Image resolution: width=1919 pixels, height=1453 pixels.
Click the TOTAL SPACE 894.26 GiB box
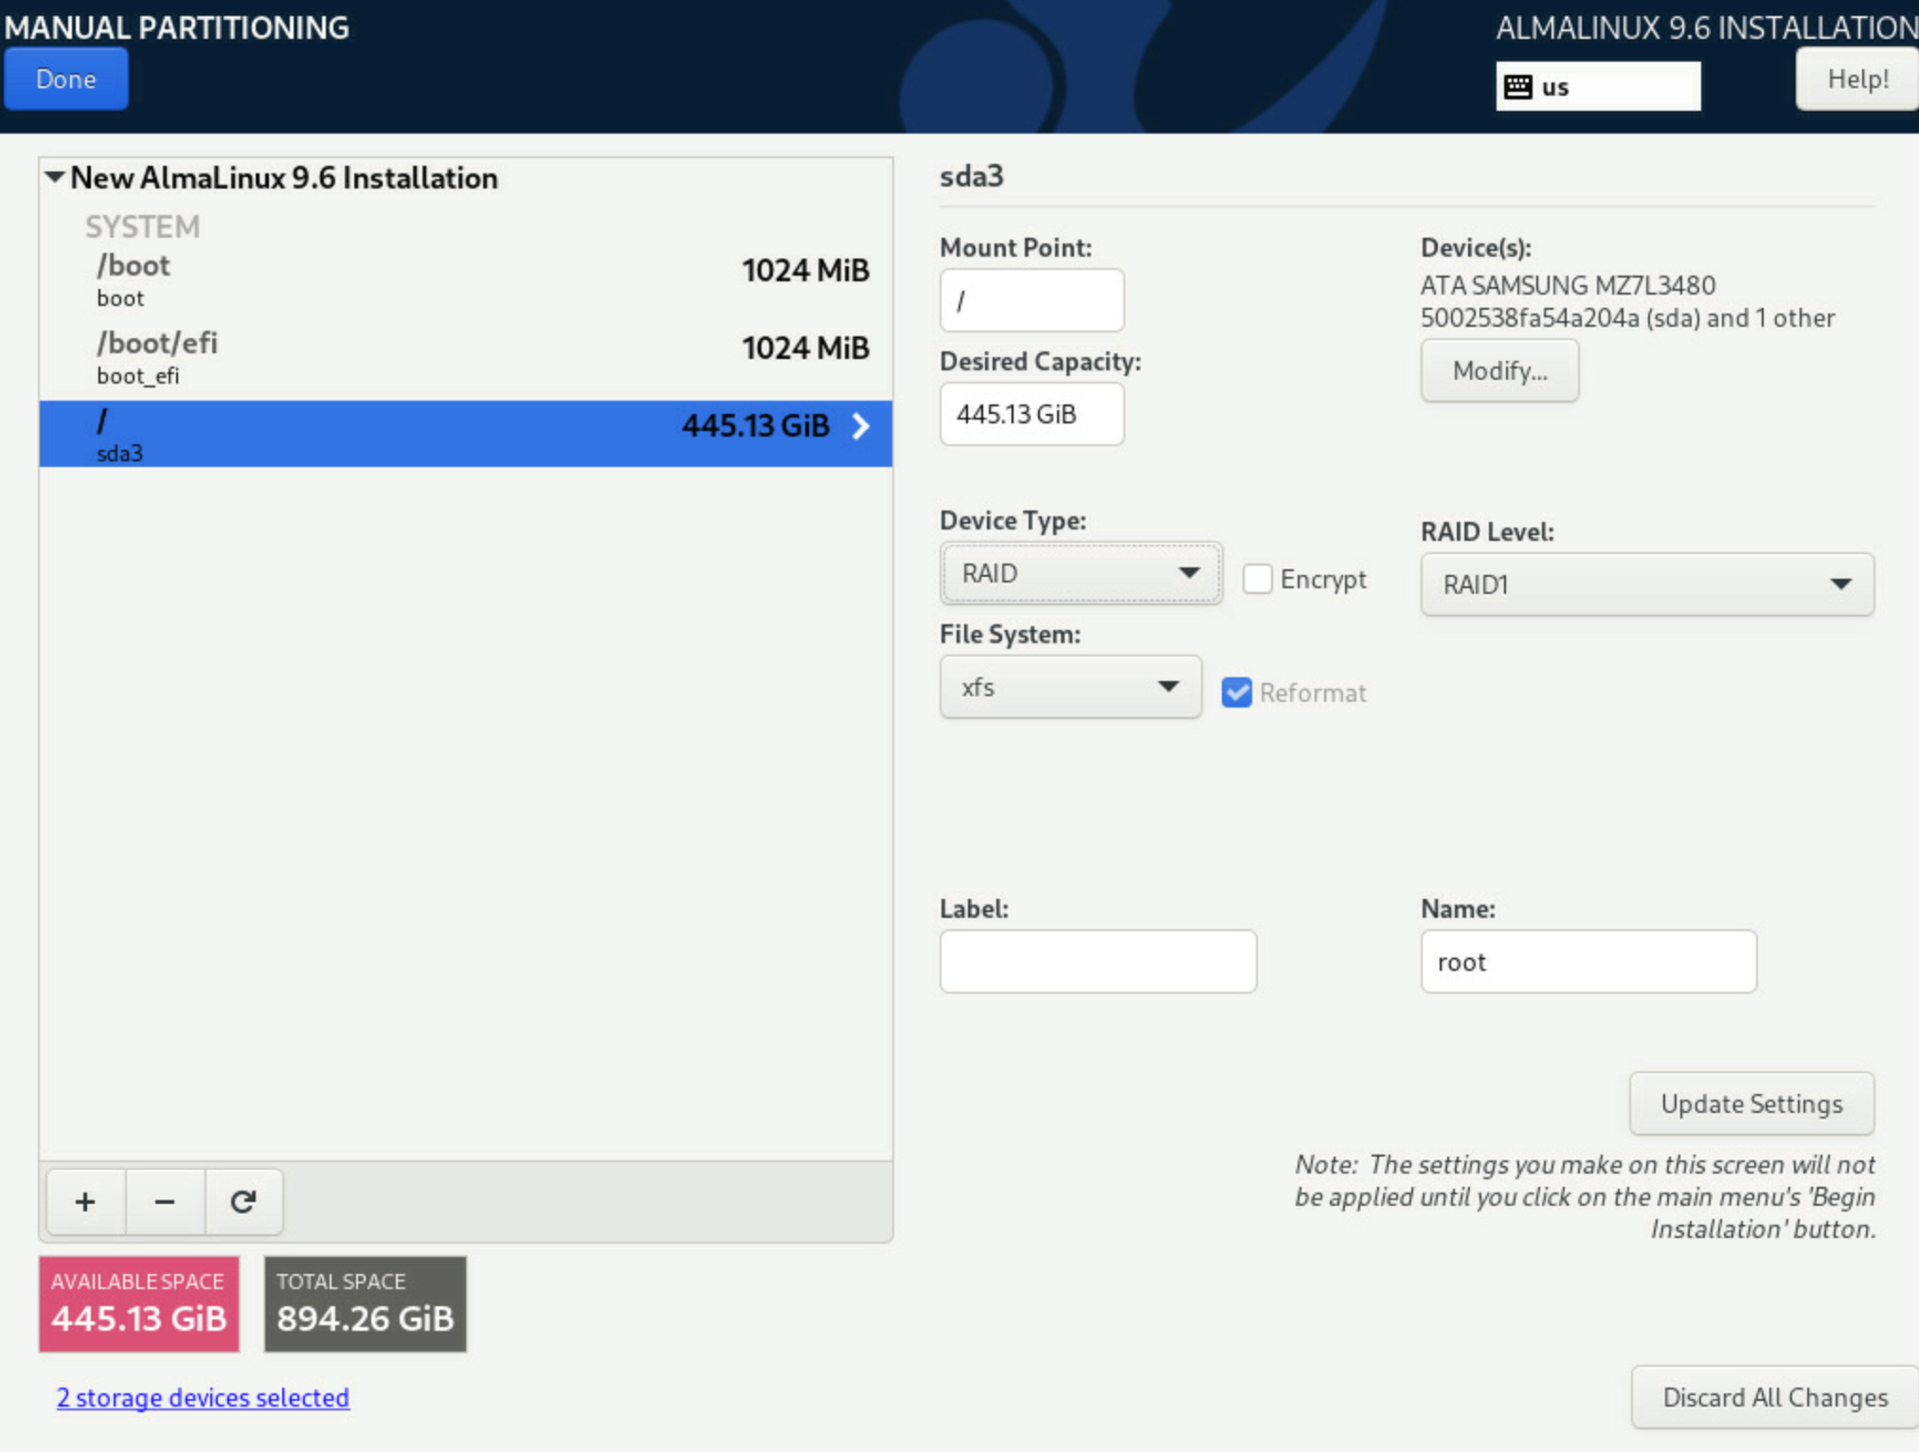click(365, 1303)
